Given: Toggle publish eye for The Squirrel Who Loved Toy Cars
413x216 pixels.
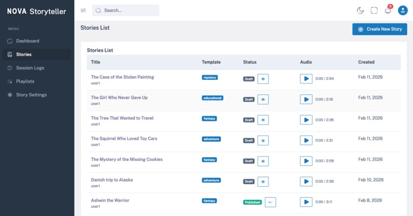Looking at the screenshot, I should [263, 140].
